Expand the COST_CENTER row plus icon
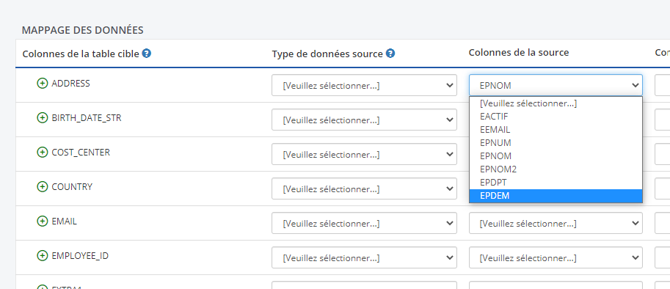The height and width of the screenshot is (289, 670). point(42,153)
